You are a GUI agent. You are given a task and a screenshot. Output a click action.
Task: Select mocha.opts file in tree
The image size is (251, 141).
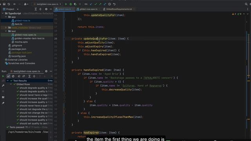[21, 42]
